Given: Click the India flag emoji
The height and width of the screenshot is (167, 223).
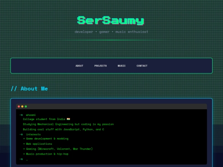Looking at the screenshot, I should pos(69,119).
